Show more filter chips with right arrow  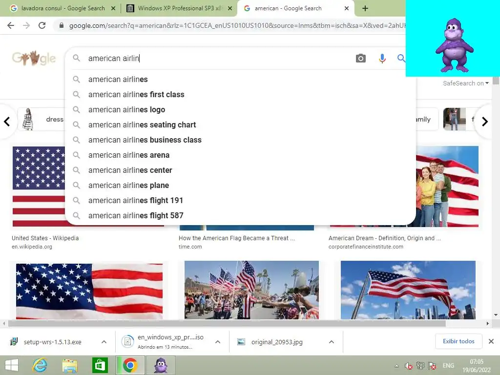[485, 122]
